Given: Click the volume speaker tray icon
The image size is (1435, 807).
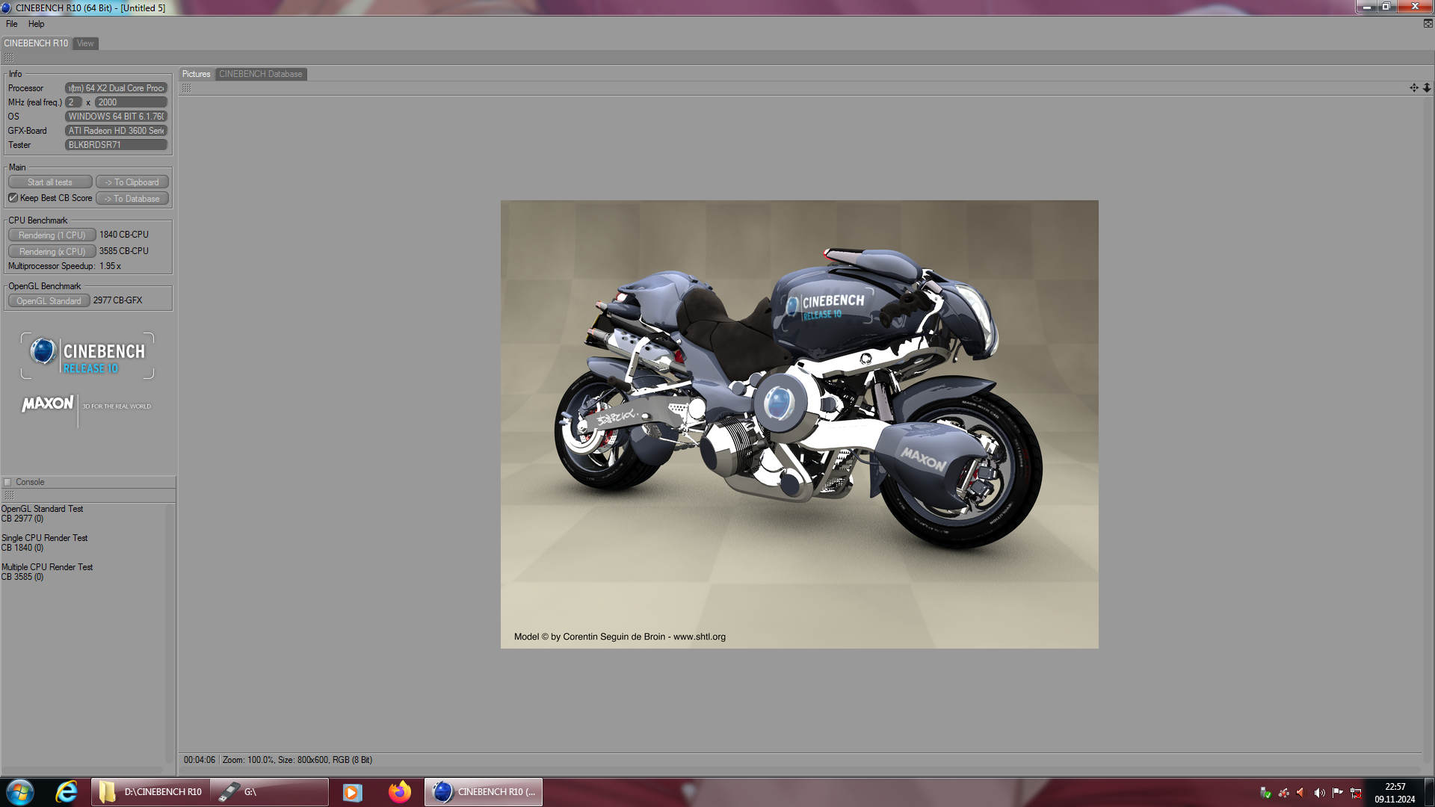Looking at the screenshot, I should pyautogui.click(x=1319, y=793).
